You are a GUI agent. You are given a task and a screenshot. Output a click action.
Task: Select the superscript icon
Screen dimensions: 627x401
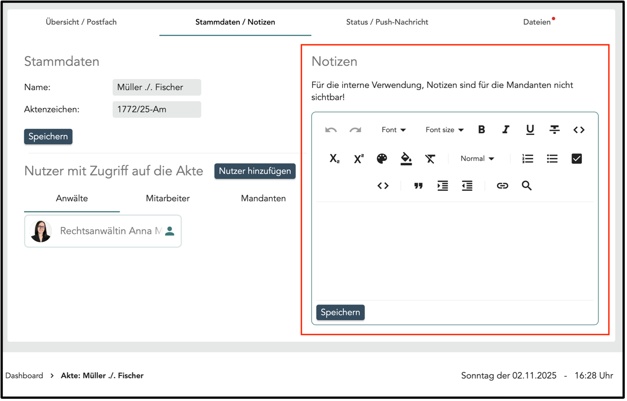pos(359,159)
